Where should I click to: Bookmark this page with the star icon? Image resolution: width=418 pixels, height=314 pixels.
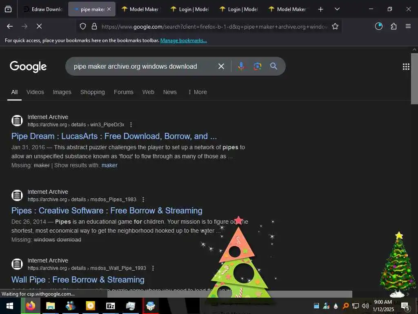coord(335,26)
